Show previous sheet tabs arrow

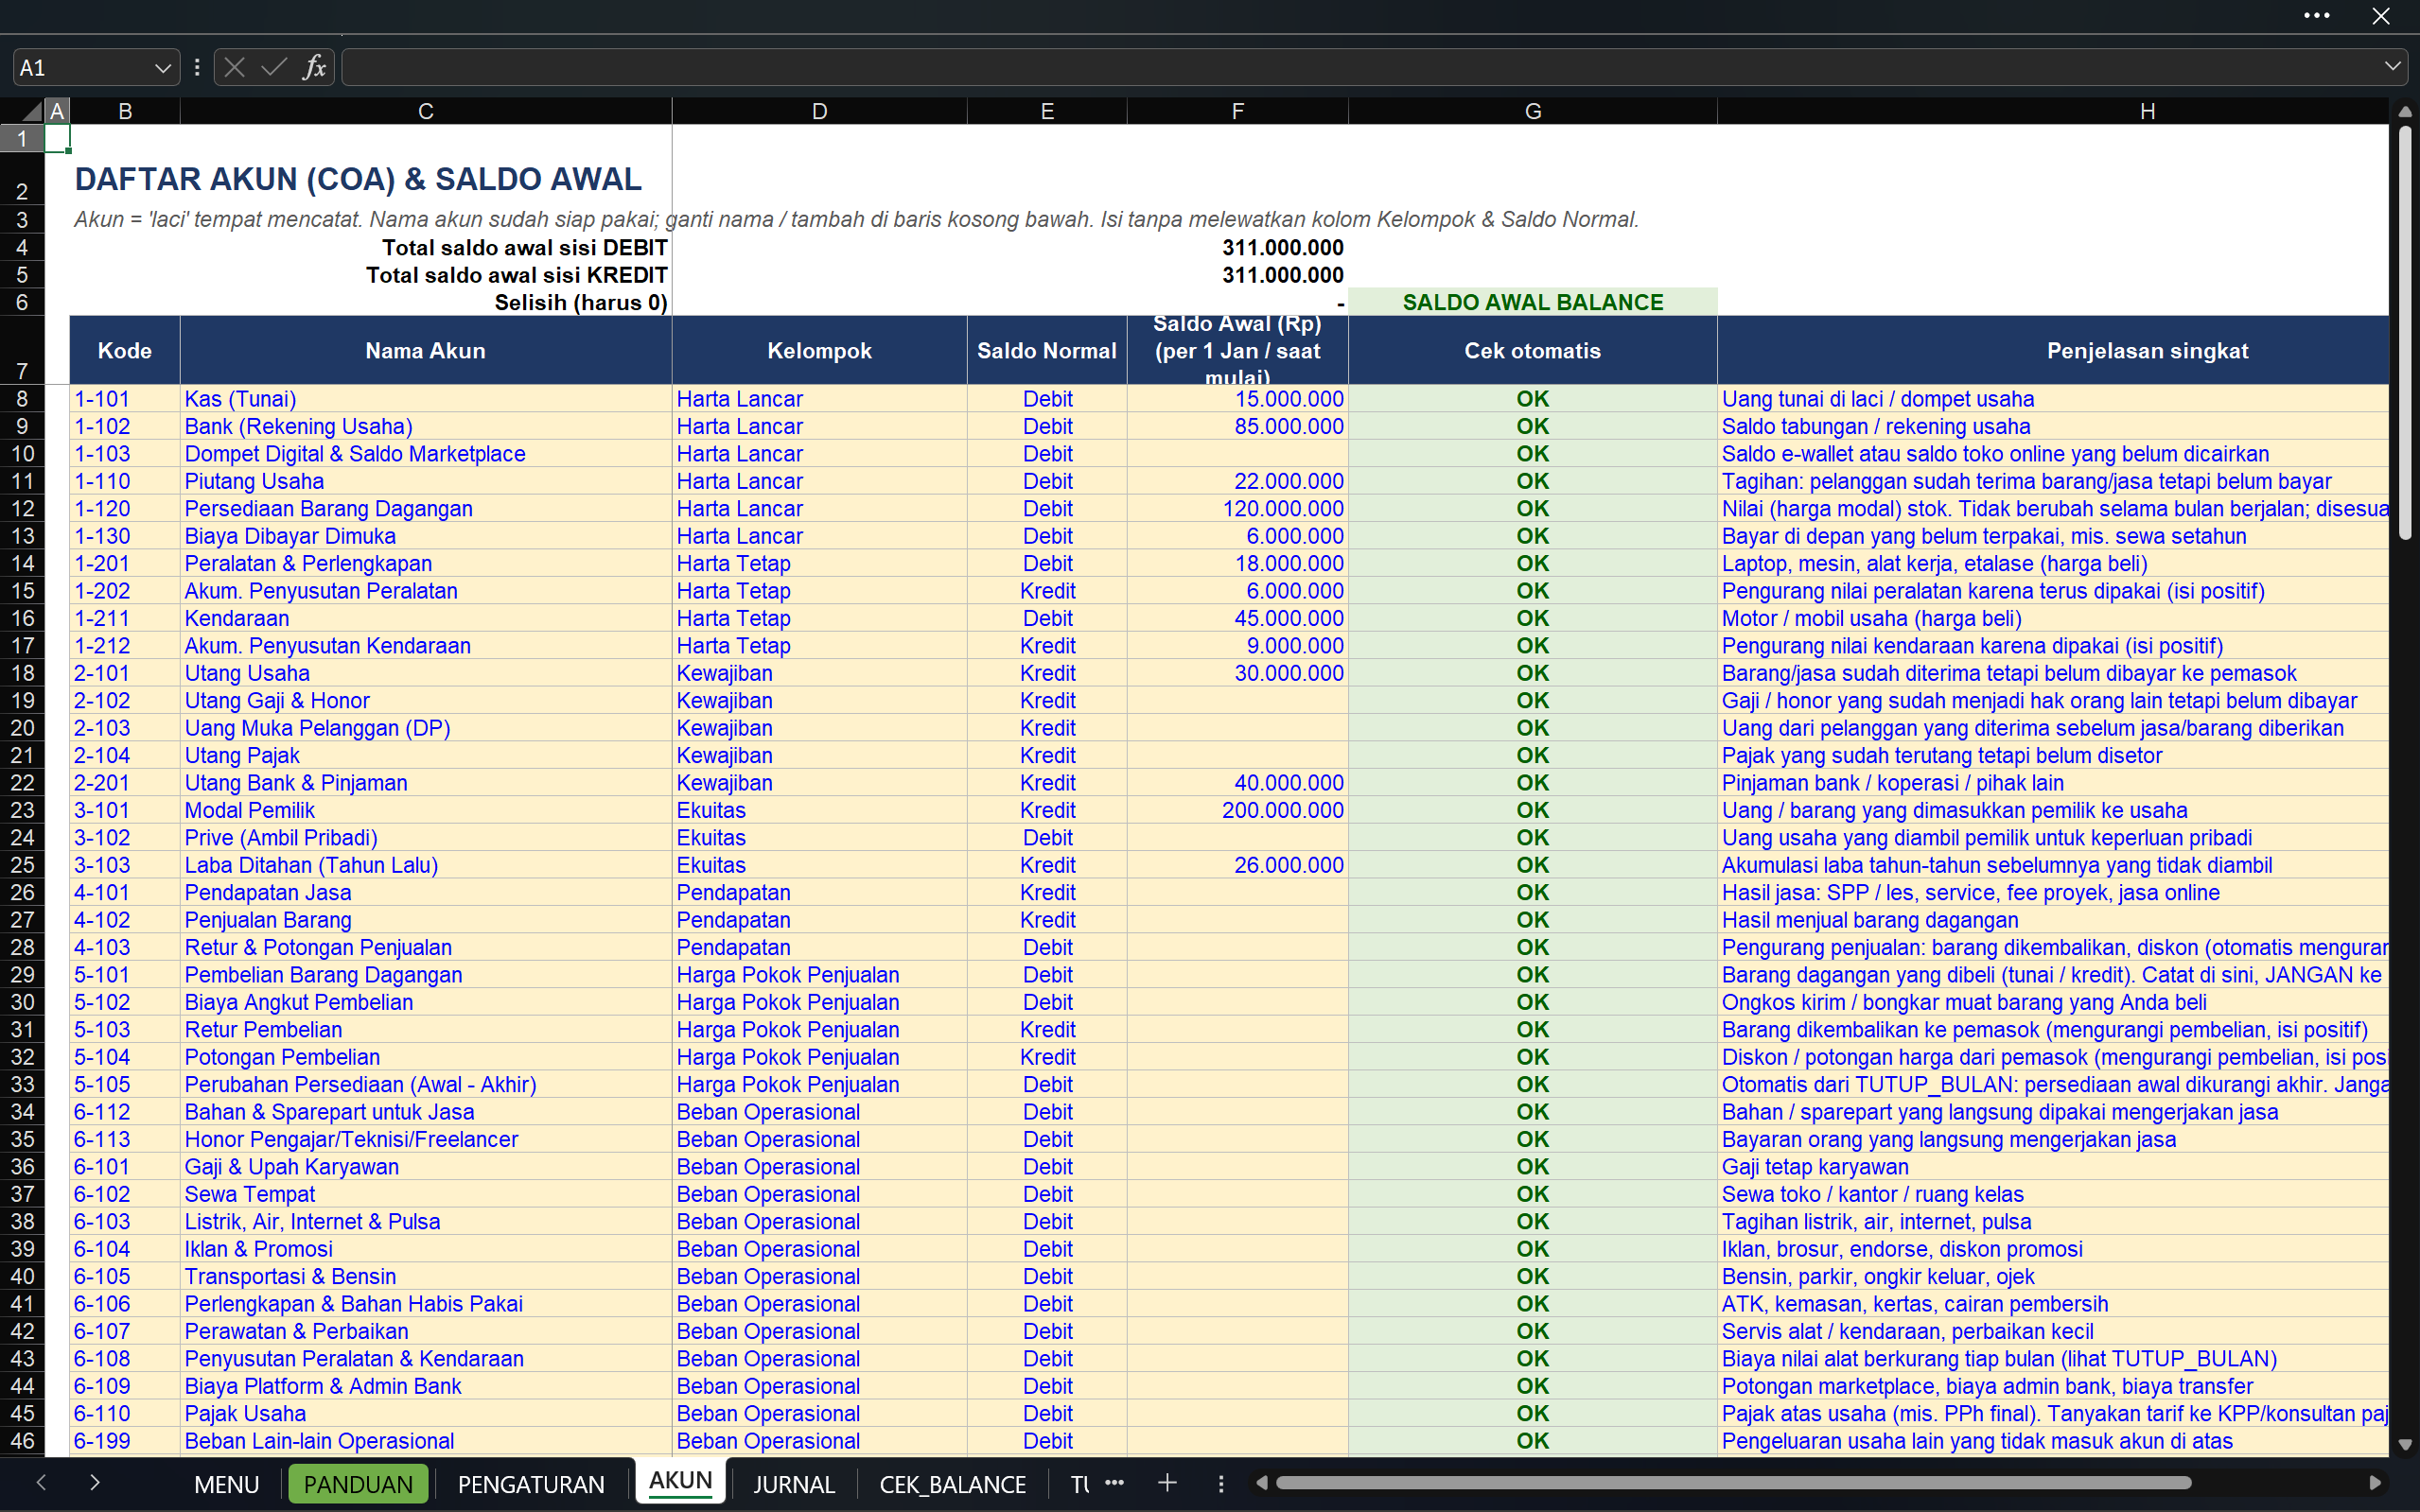(x=41, y=1482)
